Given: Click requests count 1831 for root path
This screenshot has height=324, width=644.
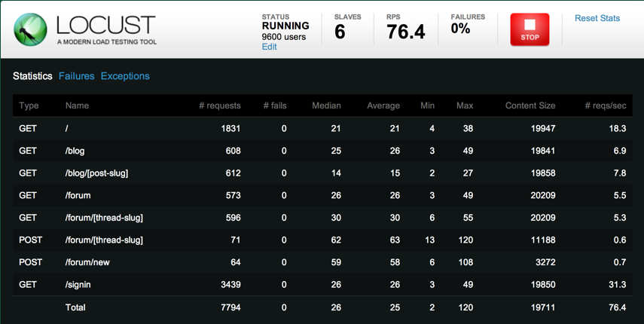Looking at the screenshot, I should 230,129.
